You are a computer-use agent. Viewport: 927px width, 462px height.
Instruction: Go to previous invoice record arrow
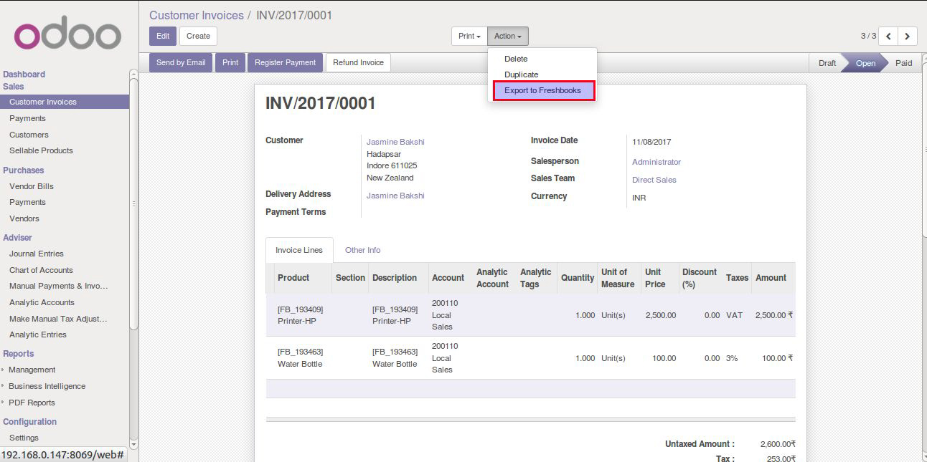coord(888,36)
